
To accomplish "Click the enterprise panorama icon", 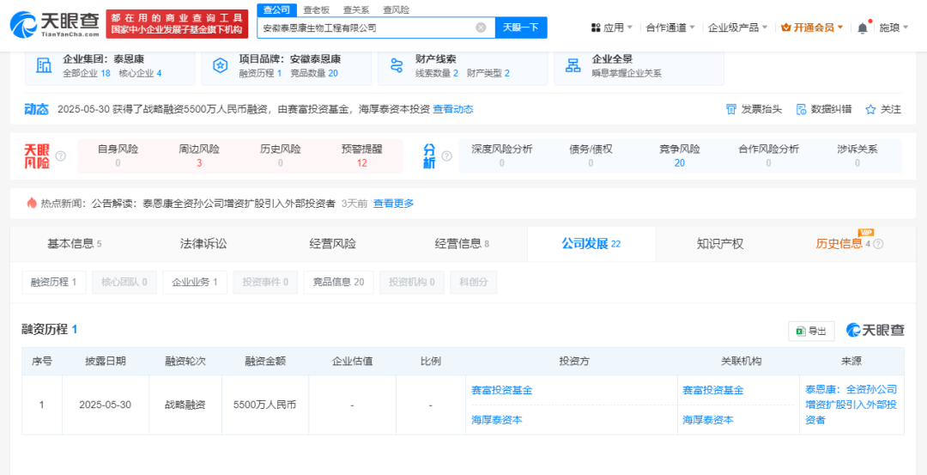I will coord(573,65).
